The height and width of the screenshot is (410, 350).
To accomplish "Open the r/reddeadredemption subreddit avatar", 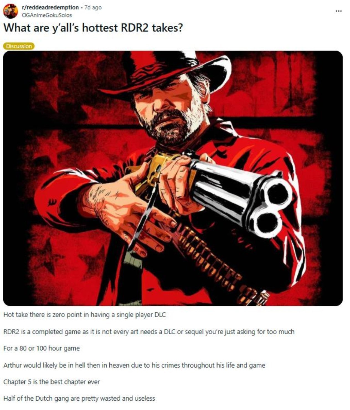I will 11,11.
